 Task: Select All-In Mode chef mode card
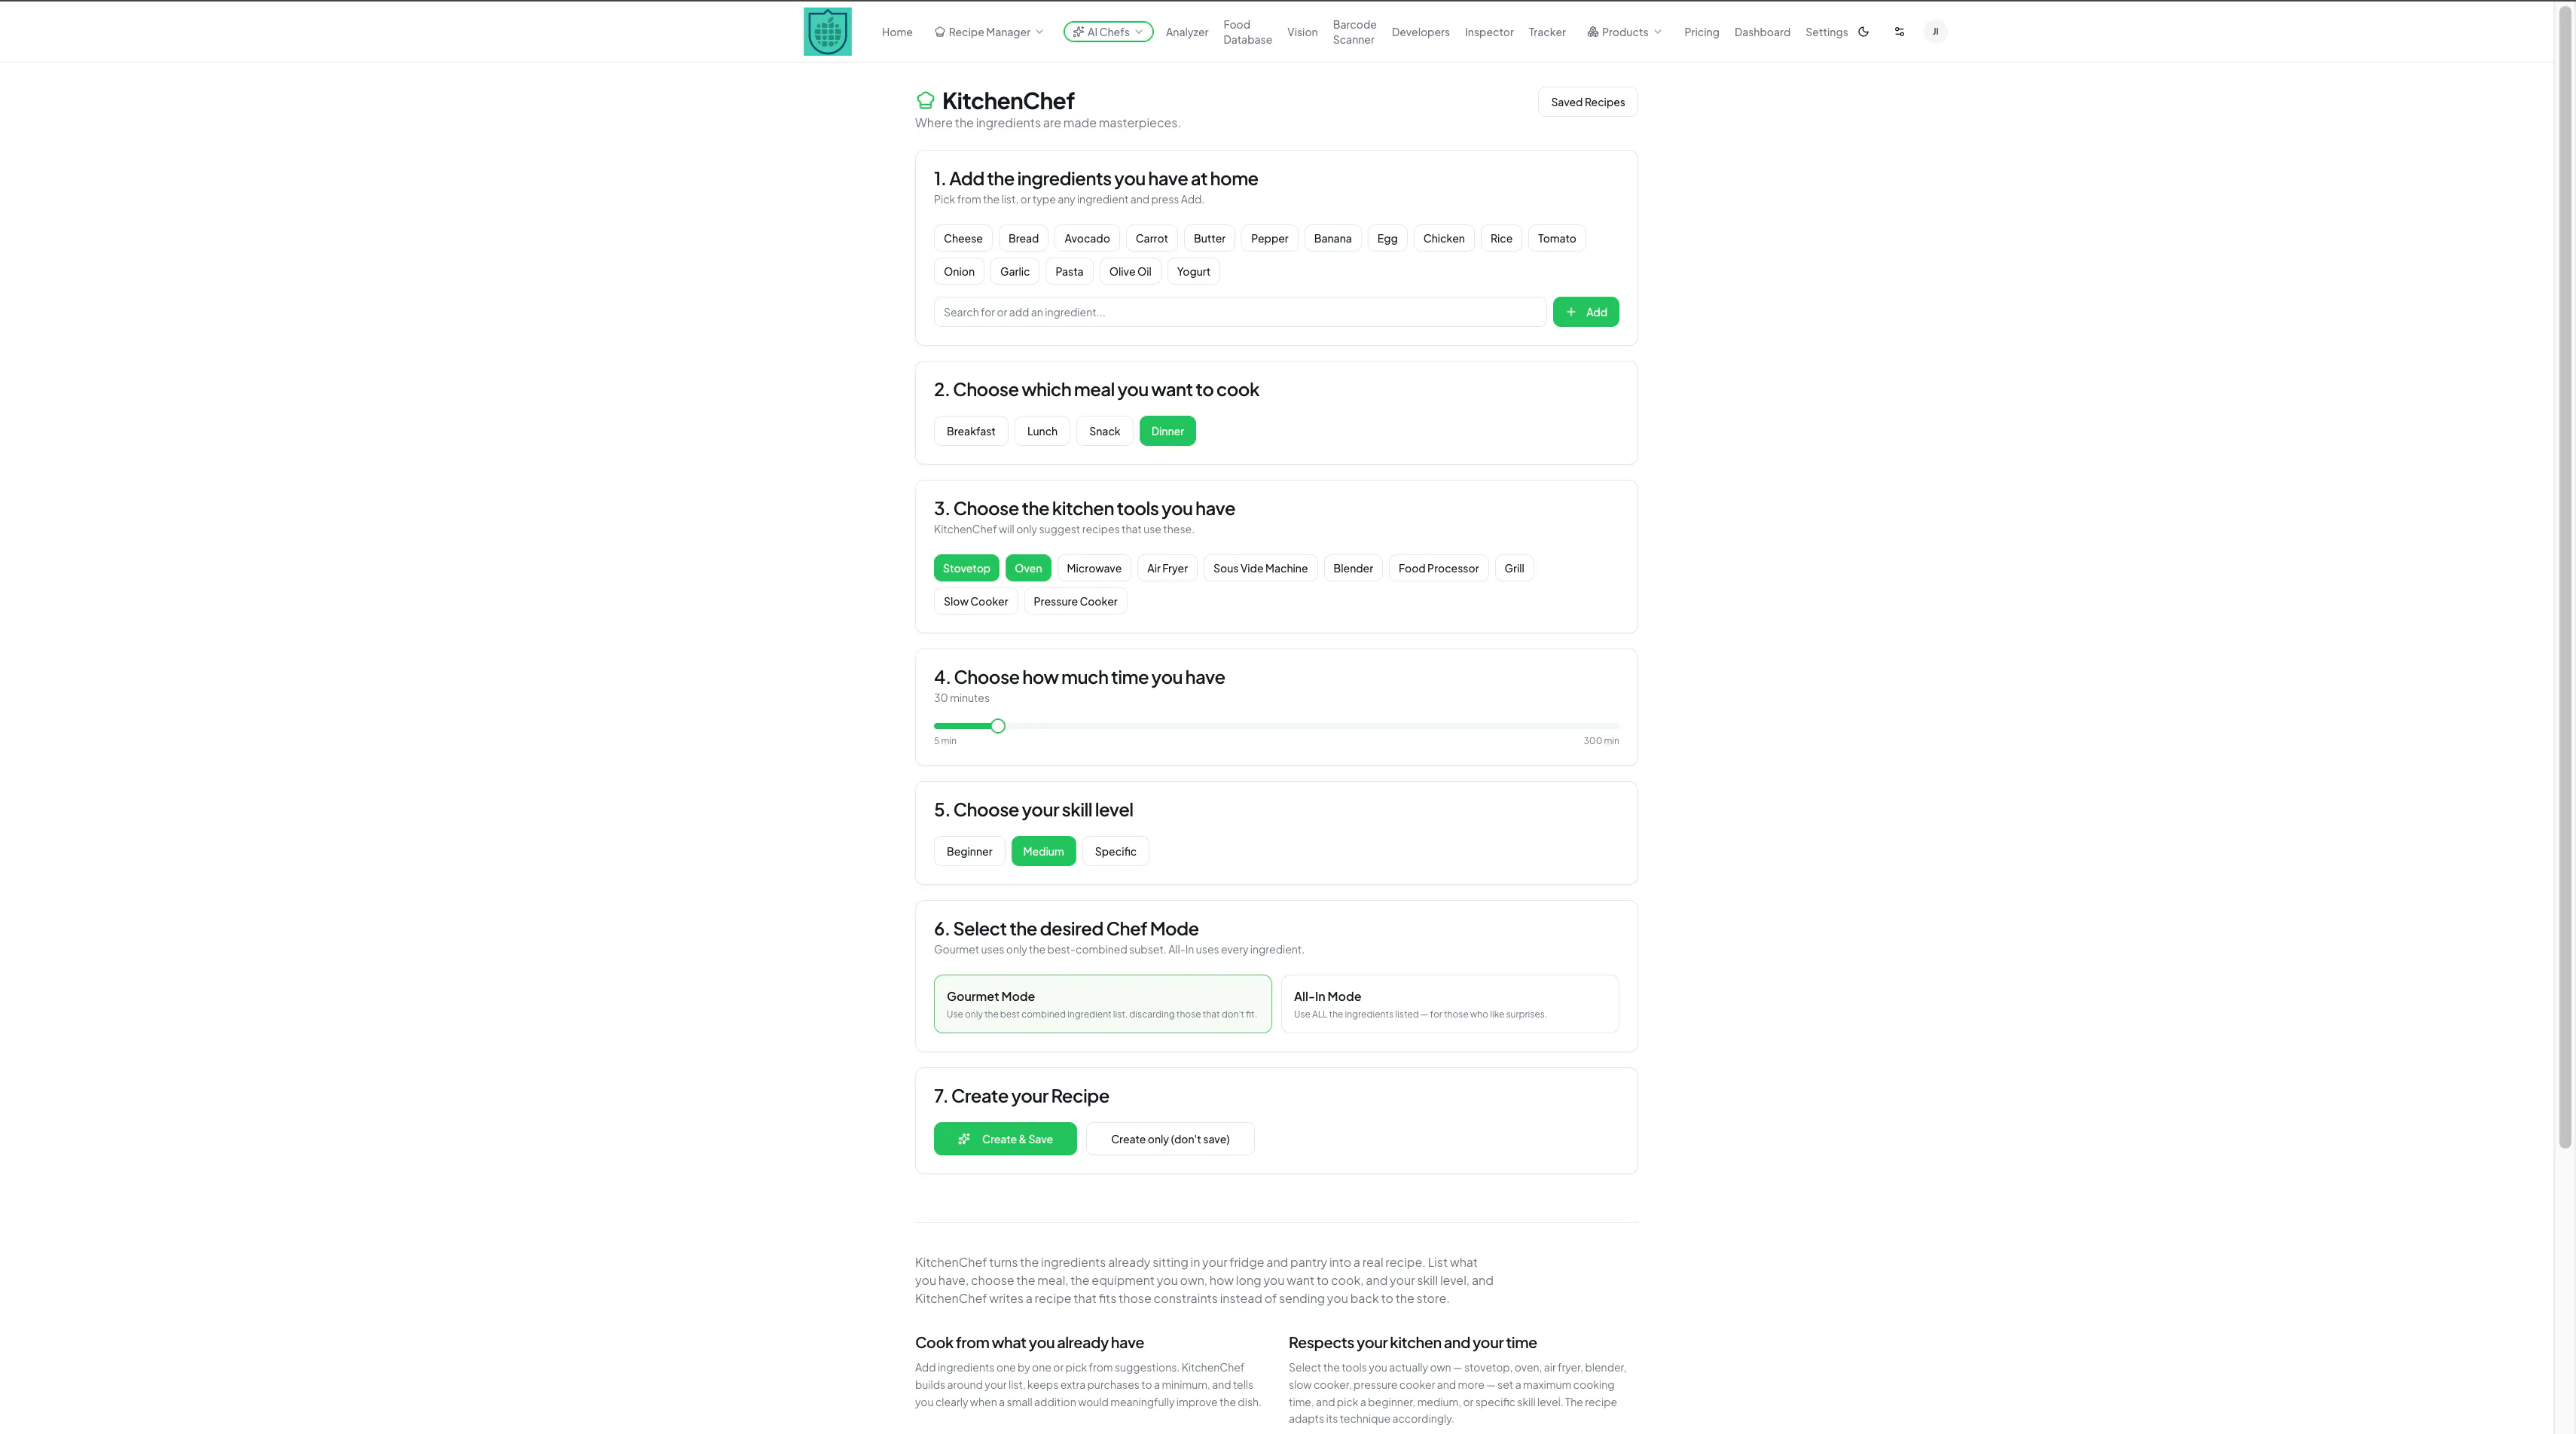tap(1449, 1004)
